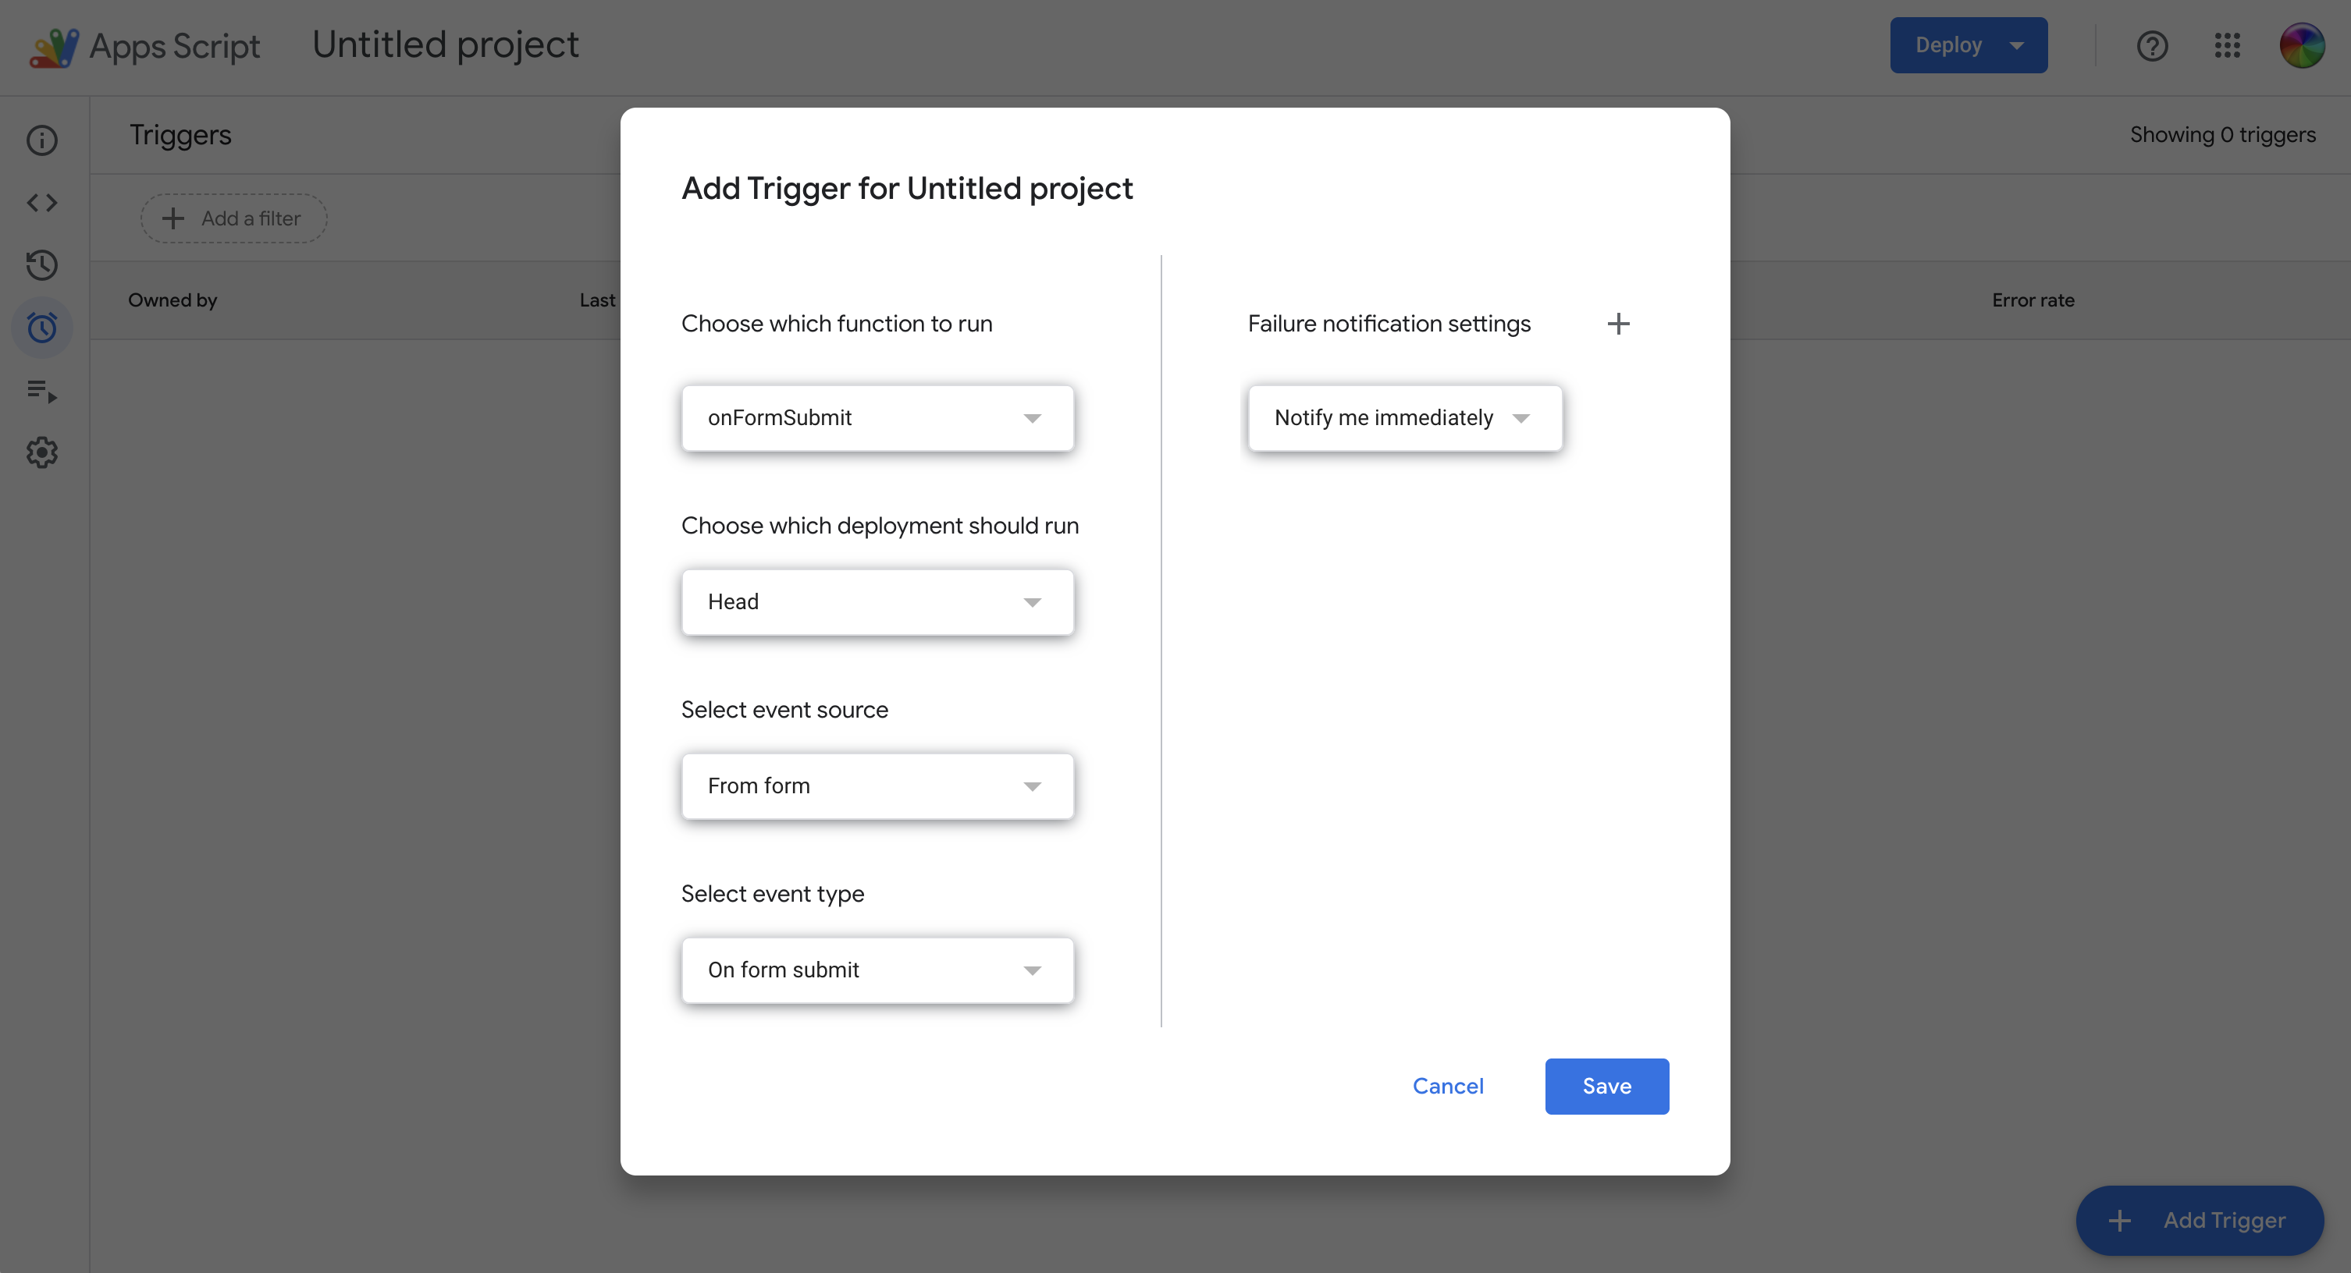Click the Google account avatar

click(x=2303, y=44)
